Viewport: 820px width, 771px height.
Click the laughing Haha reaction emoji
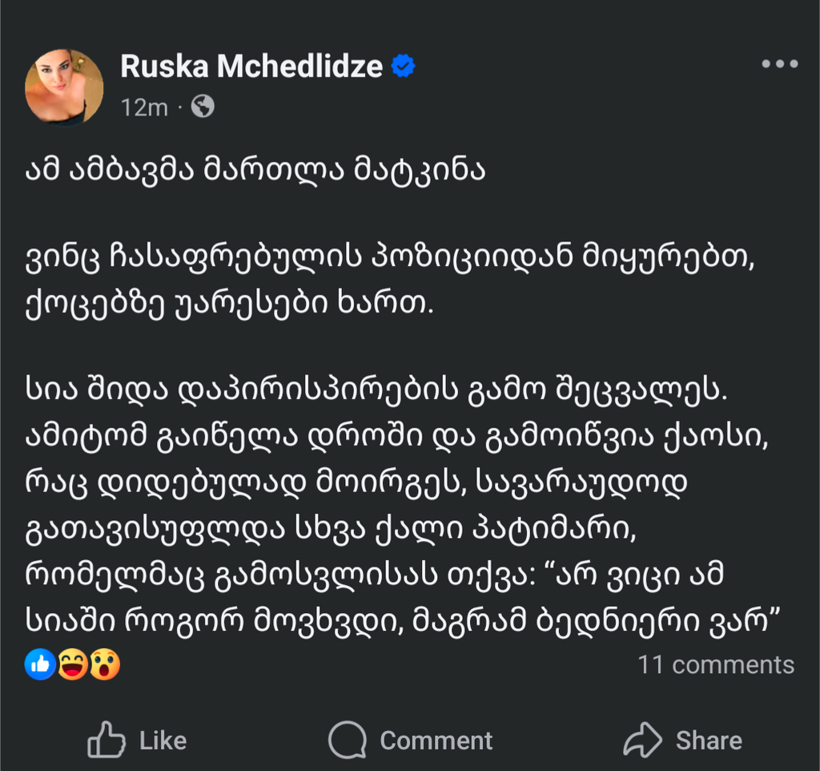[x=72, y=664]
